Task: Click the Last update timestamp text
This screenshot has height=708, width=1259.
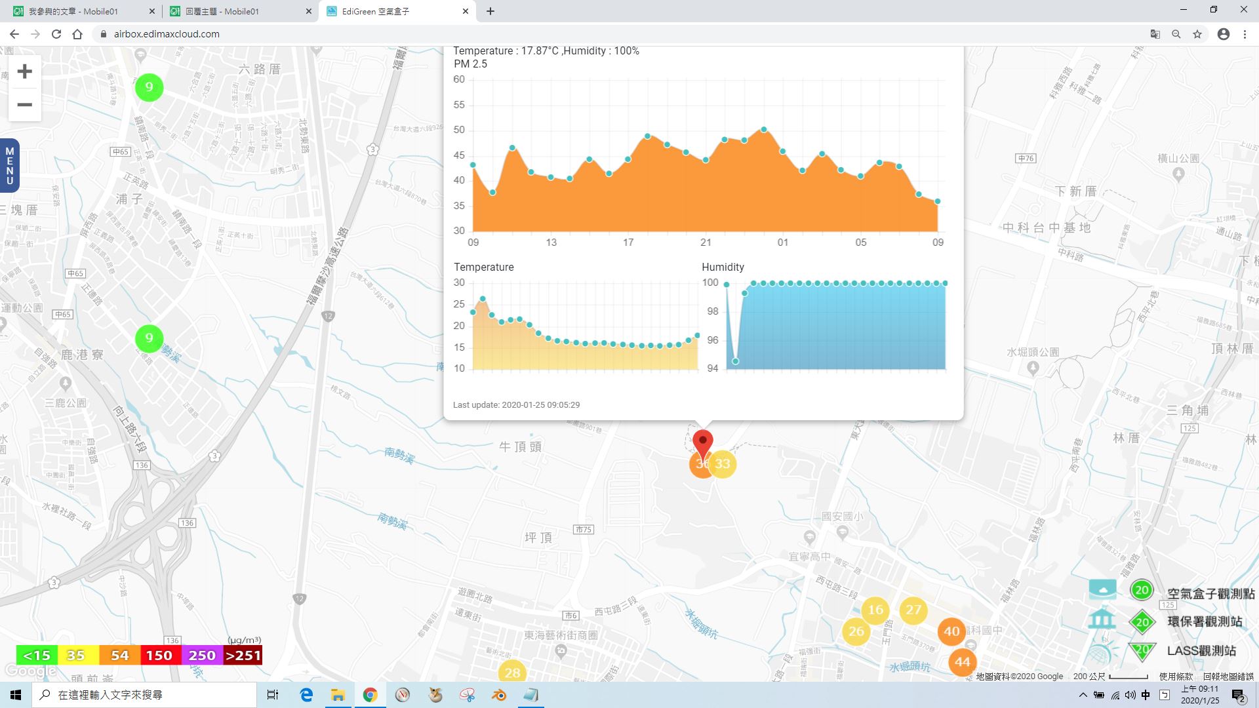Action: [x=516, y=405]
